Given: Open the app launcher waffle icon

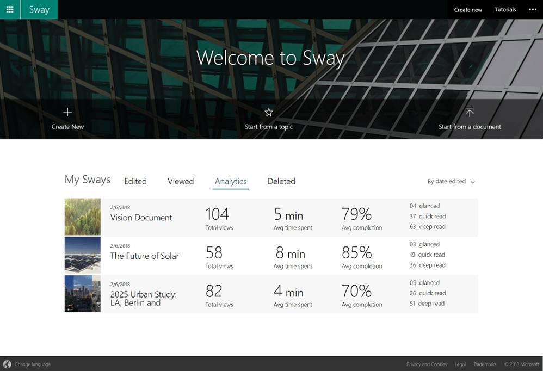Looking at the screenshot, I should 10,9.
